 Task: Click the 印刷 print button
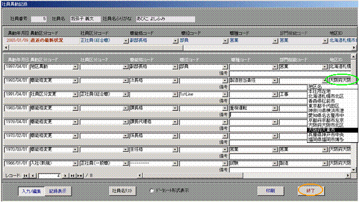click(x=271, y=190)
